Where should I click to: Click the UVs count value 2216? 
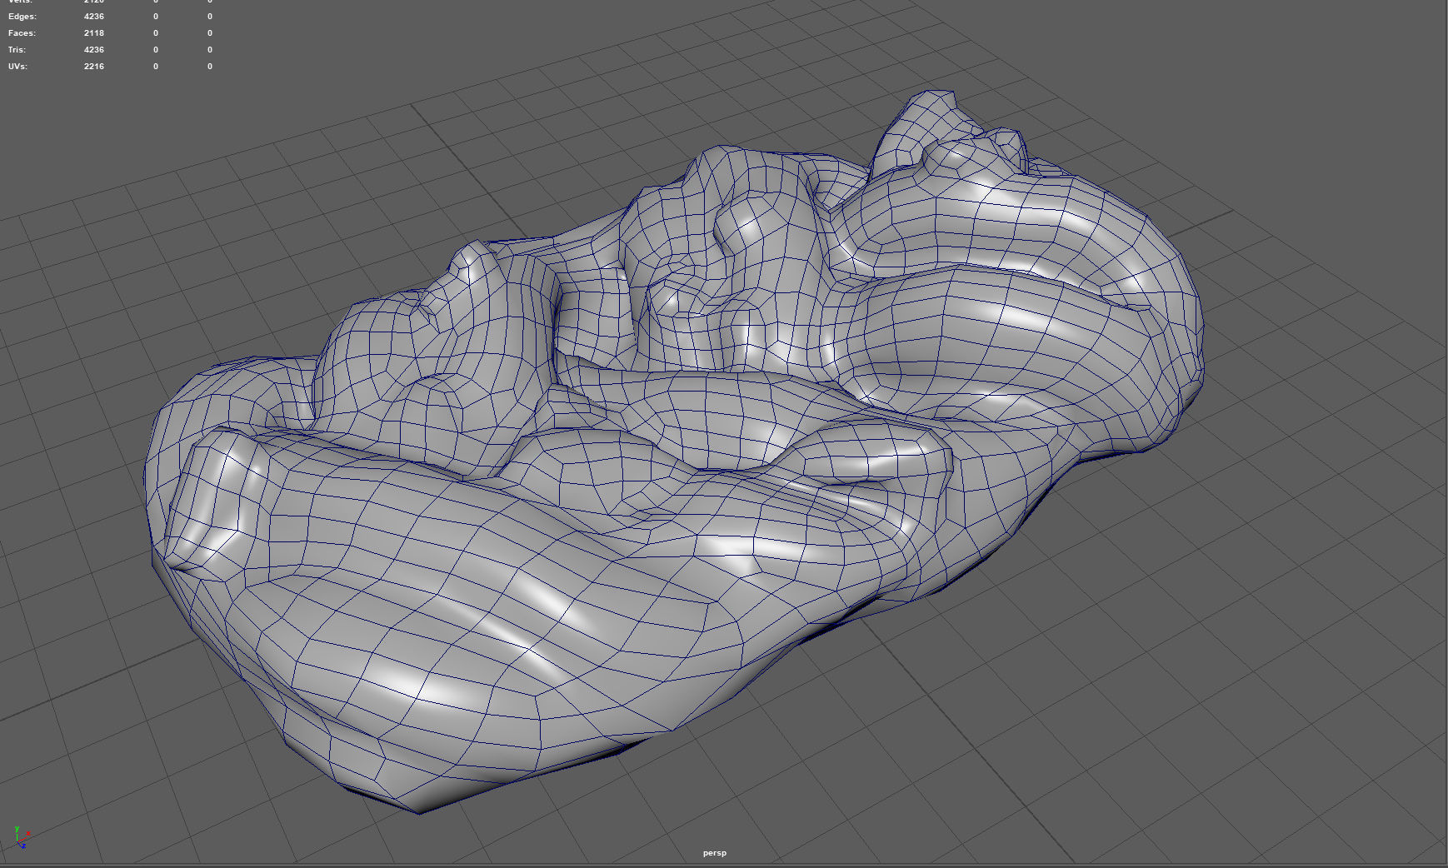point(94,67)
